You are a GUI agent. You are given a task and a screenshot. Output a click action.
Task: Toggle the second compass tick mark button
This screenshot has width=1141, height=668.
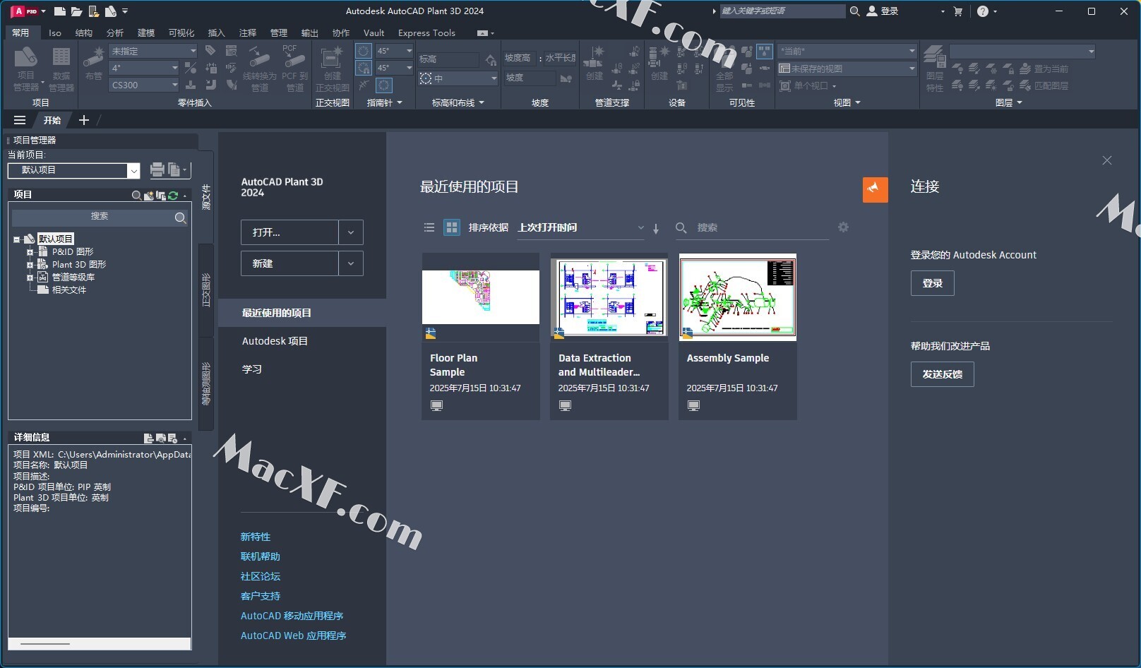click(363, 68)
